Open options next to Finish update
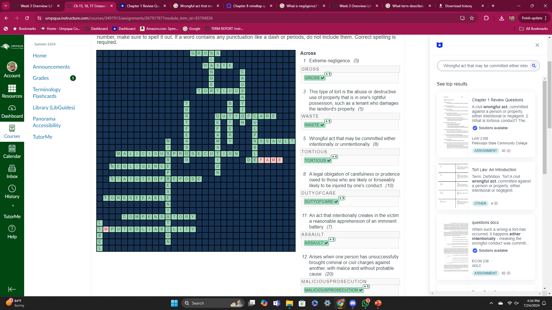The image size is (552, 310). [545, 18]
